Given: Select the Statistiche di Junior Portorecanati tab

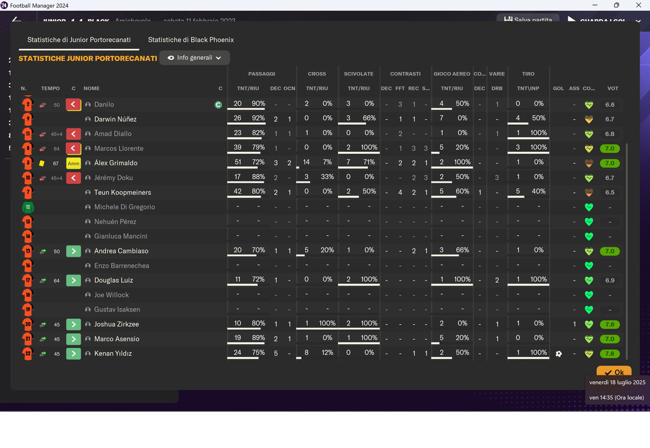Looking at the screenshot, I should click(x=79, y=40).
